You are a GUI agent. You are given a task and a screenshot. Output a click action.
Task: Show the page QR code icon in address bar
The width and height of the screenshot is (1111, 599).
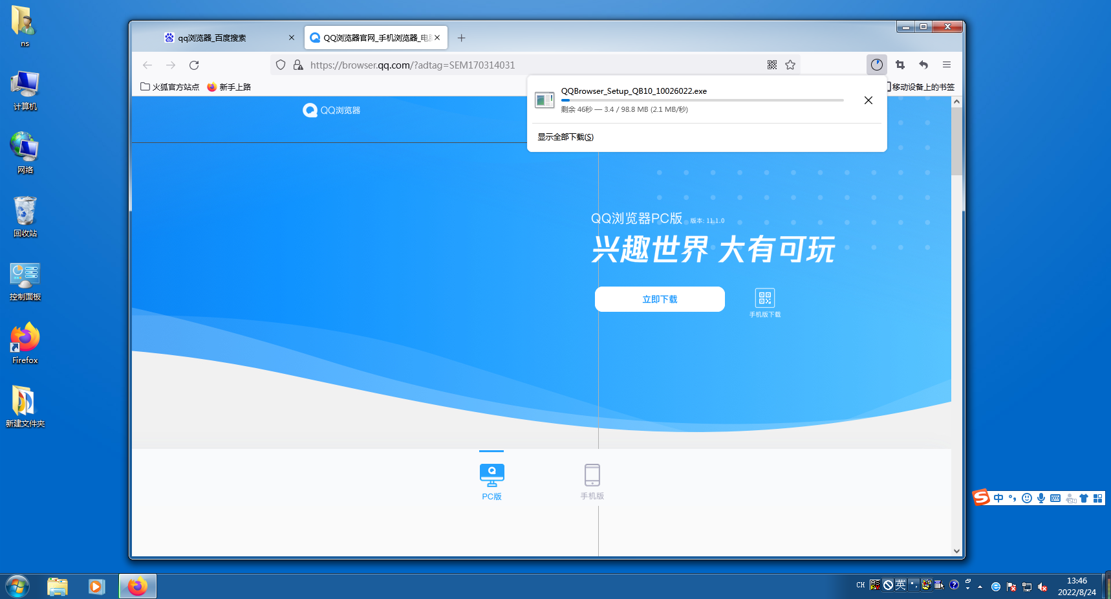pyautogui.click(x=772, y=65)
